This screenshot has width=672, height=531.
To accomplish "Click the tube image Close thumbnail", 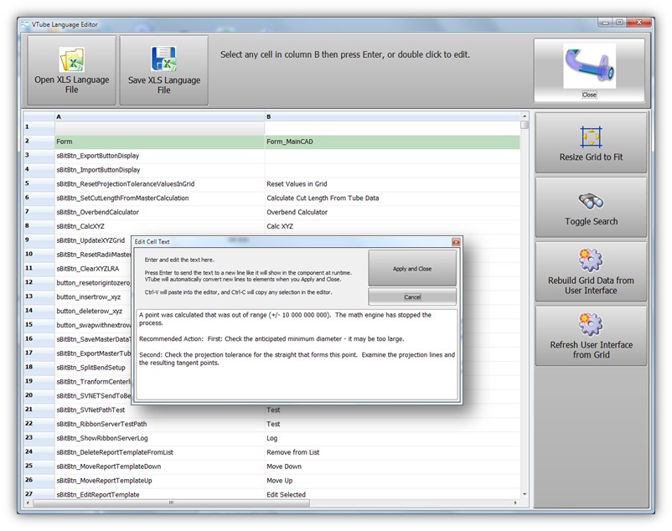I will pyautogui.click(x=589, y=68).
